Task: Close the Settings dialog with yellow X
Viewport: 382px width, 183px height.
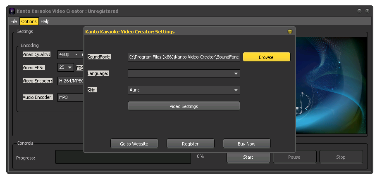Action: click(290, 32)
